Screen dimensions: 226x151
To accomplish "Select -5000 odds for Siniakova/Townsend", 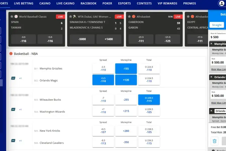I will (82, 39).
